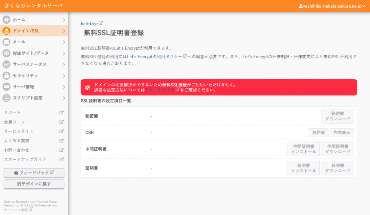This screenshot has height=215, width=370.
Task: Click the フィードバック button
Action: coord(34,173)
